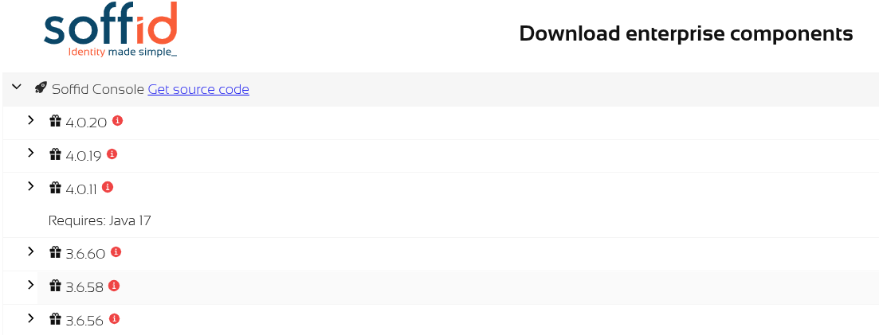Image resolution: width=879 pixels, height=335 pixels.
Task: Select the 3.6.58 version label
Action: click(x=85, y=287)
